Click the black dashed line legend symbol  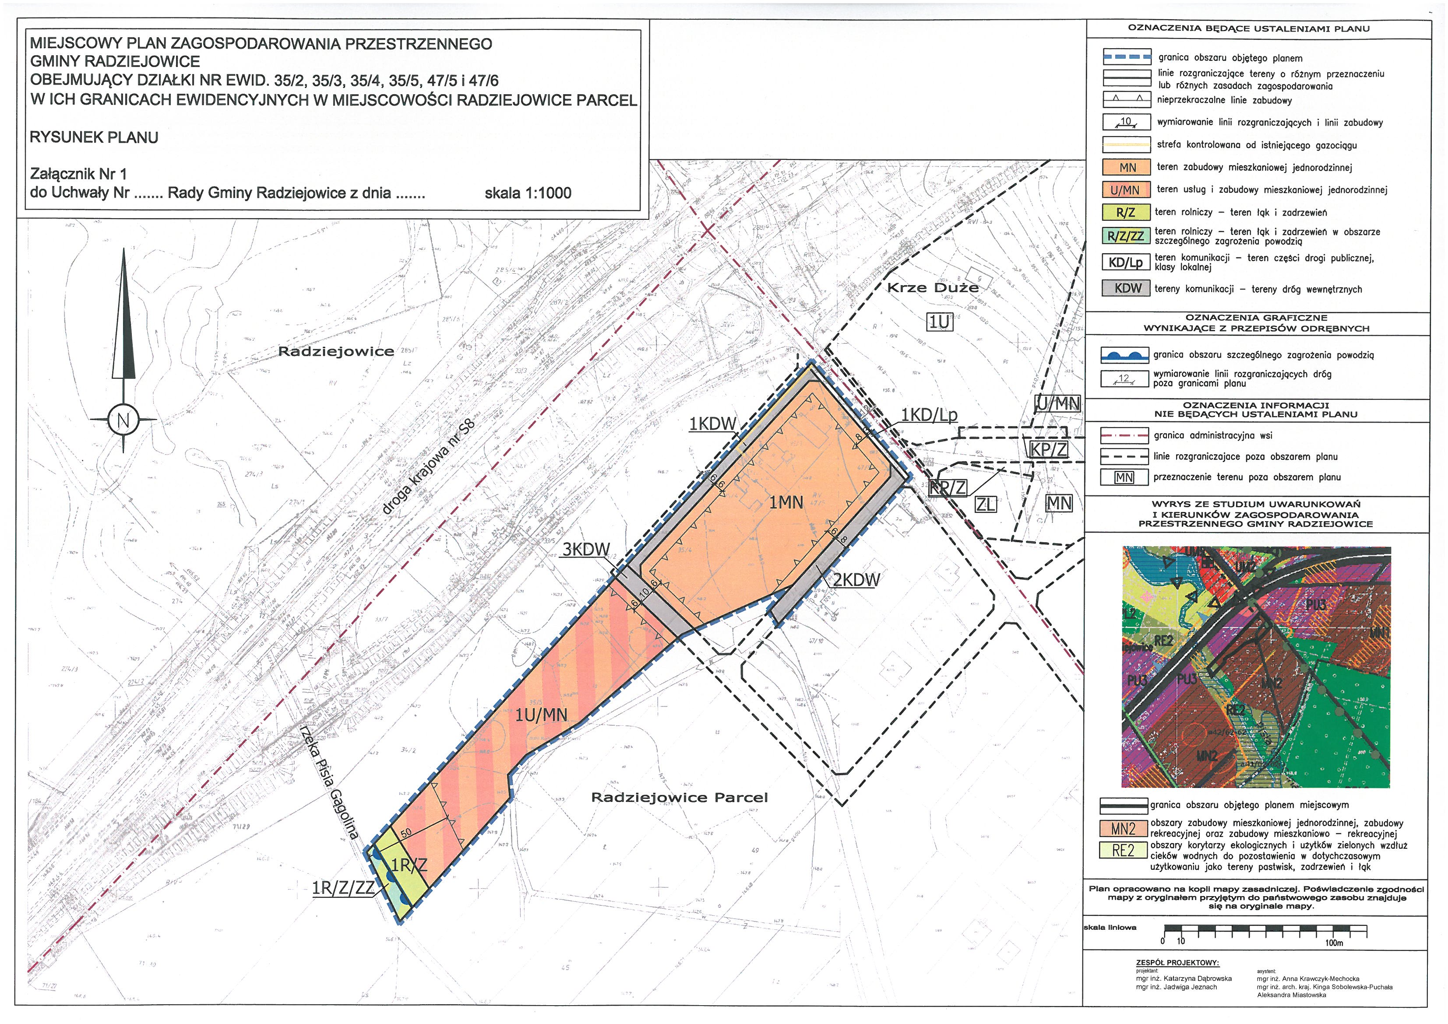tap(1124, 456)
